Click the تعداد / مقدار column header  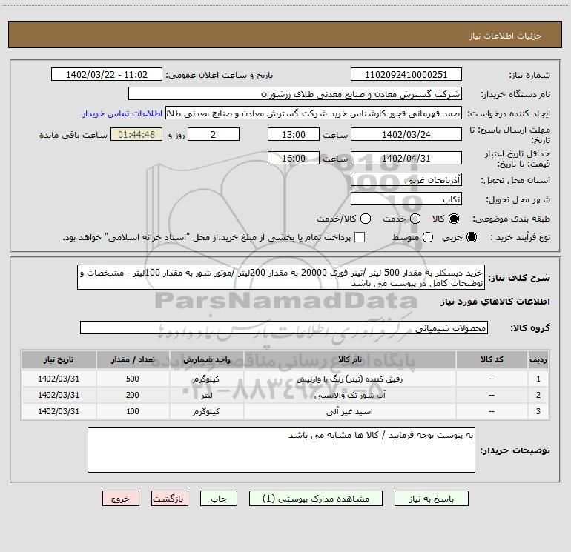click(x=133, y=359)
